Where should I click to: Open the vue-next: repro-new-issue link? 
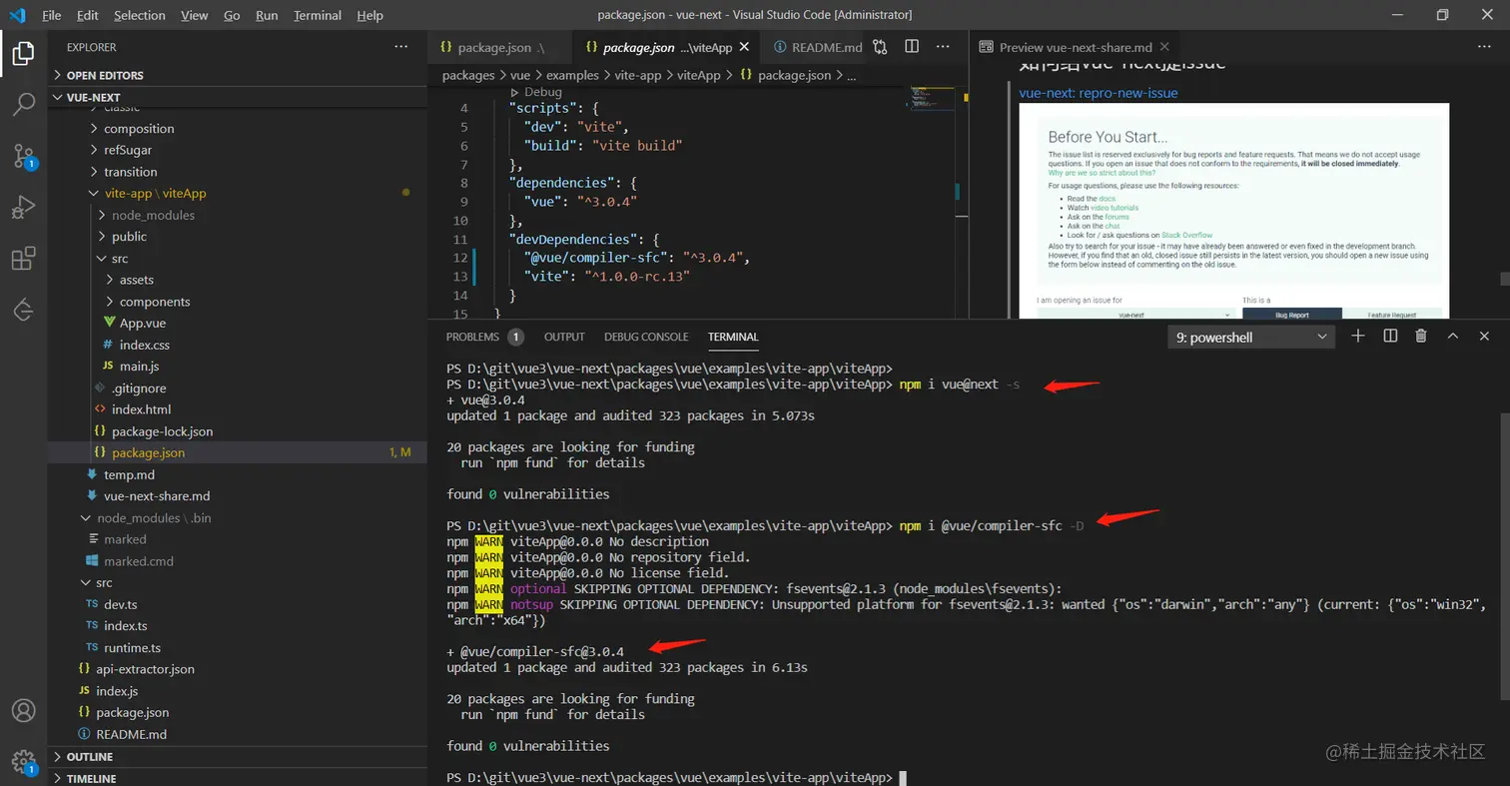1099,93
